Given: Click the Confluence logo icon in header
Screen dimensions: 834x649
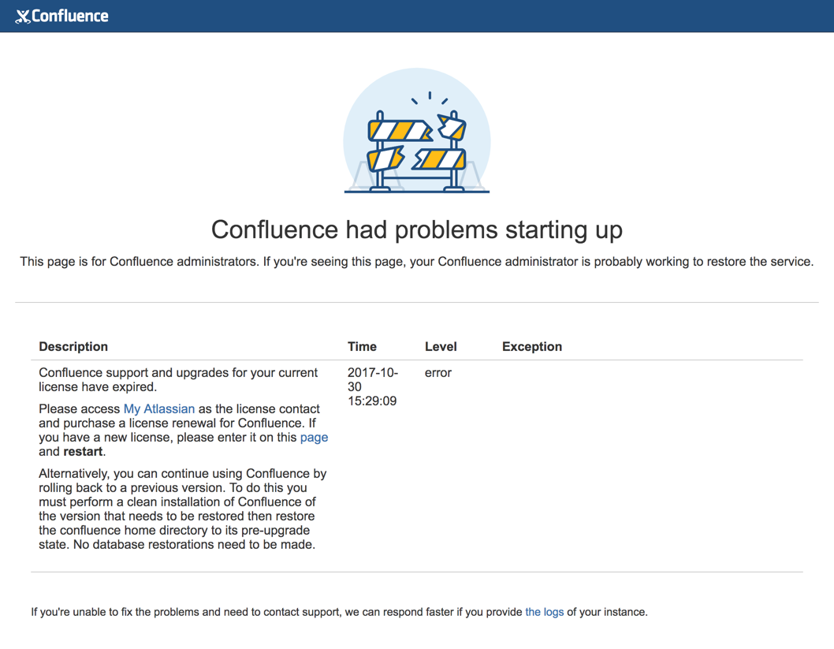Looking at the screenshot, I should point(22,17).
